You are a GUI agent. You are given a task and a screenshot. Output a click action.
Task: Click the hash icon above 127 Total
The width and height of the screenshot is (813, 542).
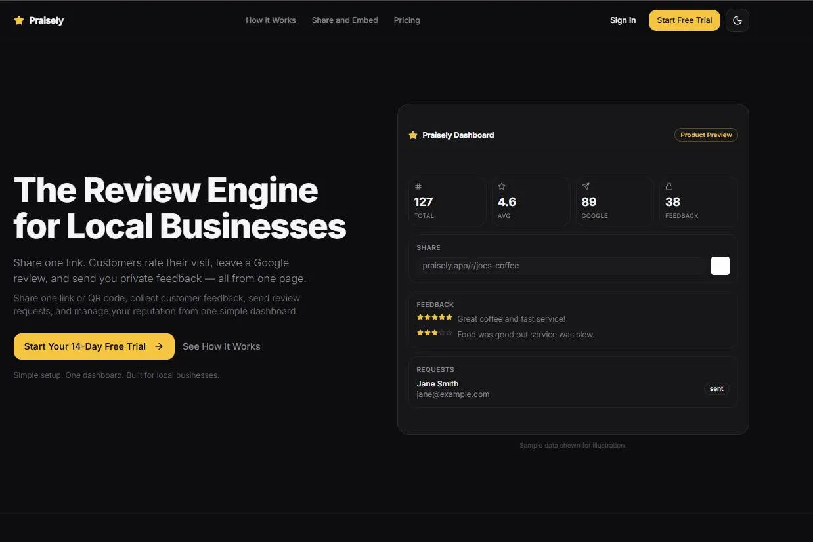[418, 186]
